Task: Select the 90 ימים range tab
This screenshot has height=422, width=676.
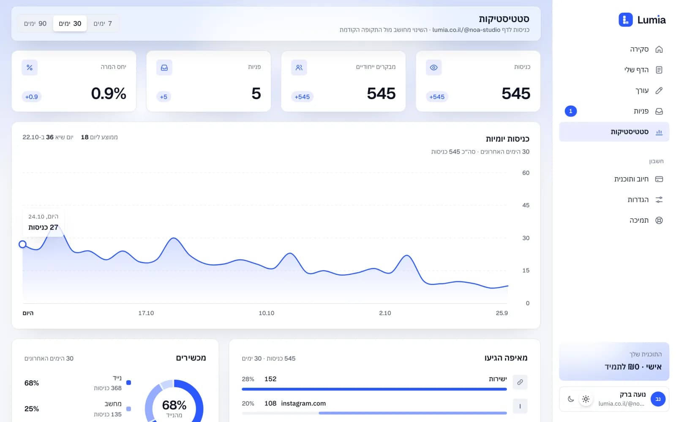Action: (x=35, y=24)
